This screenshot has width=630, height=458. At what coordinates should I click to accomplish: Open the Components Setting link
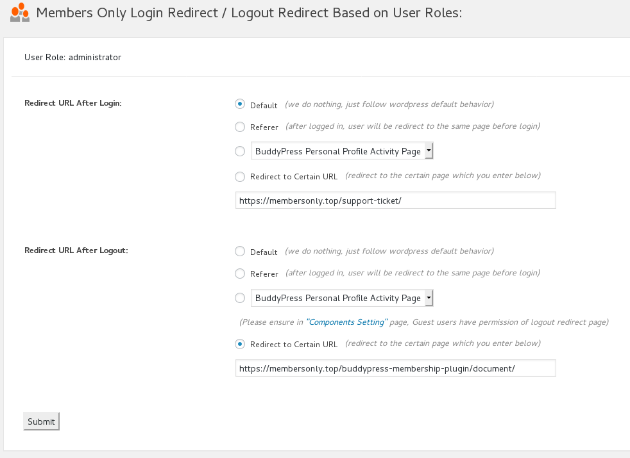point(346,322)
